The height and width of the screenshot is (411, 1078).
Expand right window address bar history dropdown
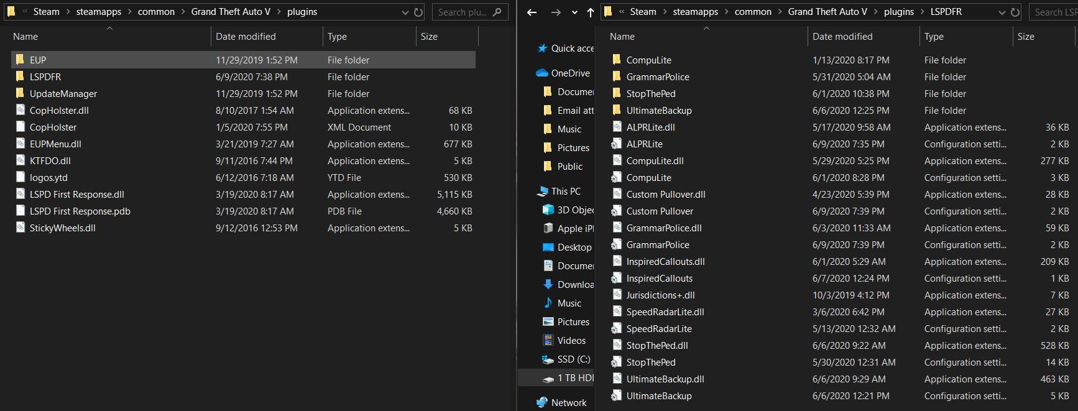(x=1002, y=12)
